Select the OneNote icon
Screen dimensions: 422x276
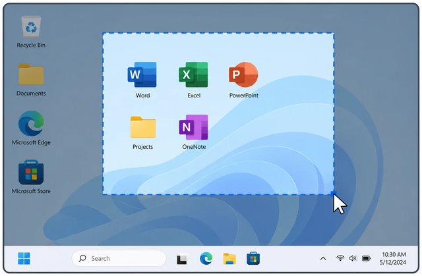(193, 127)
